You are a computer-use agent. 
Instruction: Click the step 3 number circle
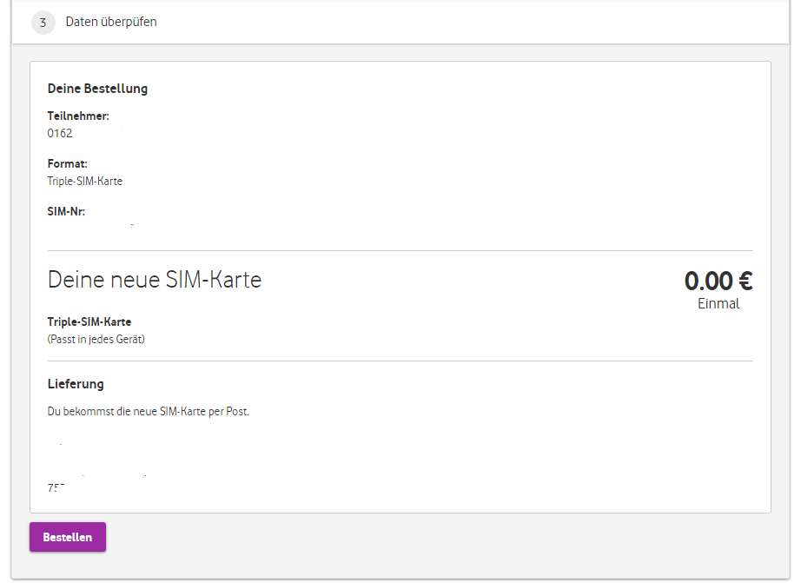click(43, 22)
